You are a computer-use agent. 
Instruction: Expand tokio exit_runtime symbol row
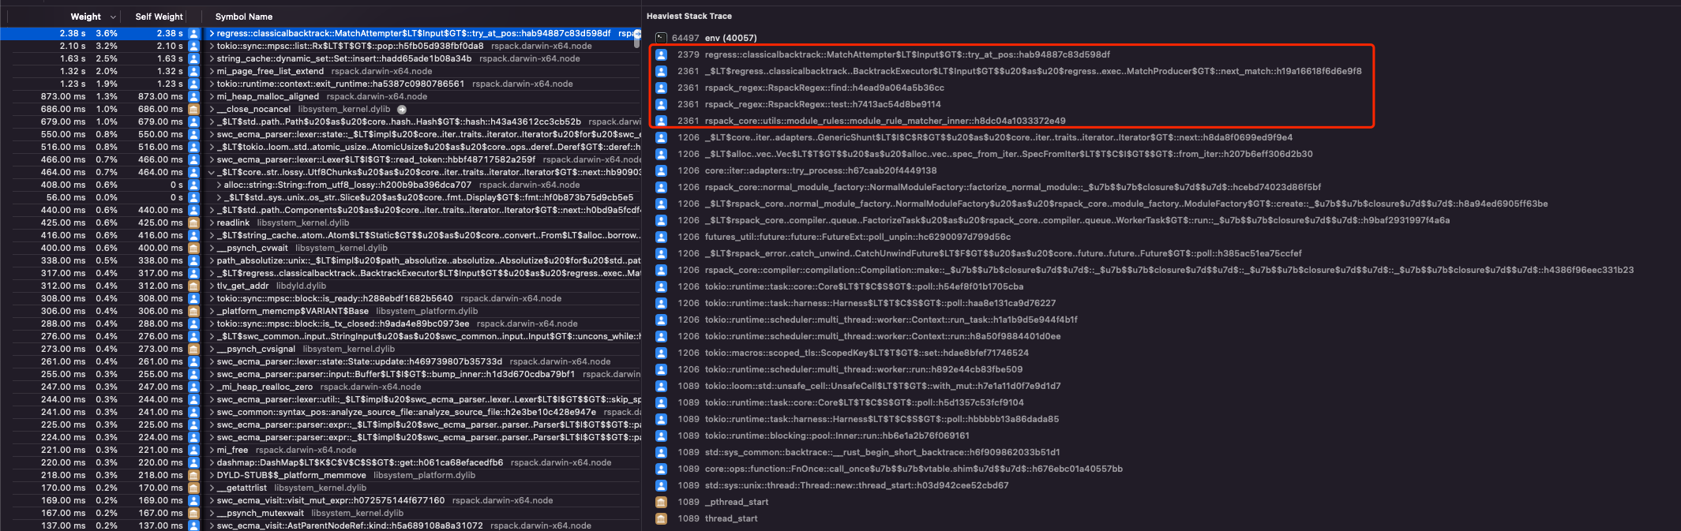pyautogui.click(x=212, y=84)
